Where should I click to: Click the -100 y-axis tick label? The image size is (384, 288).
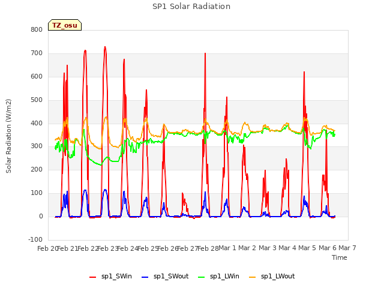pos(35,239)
